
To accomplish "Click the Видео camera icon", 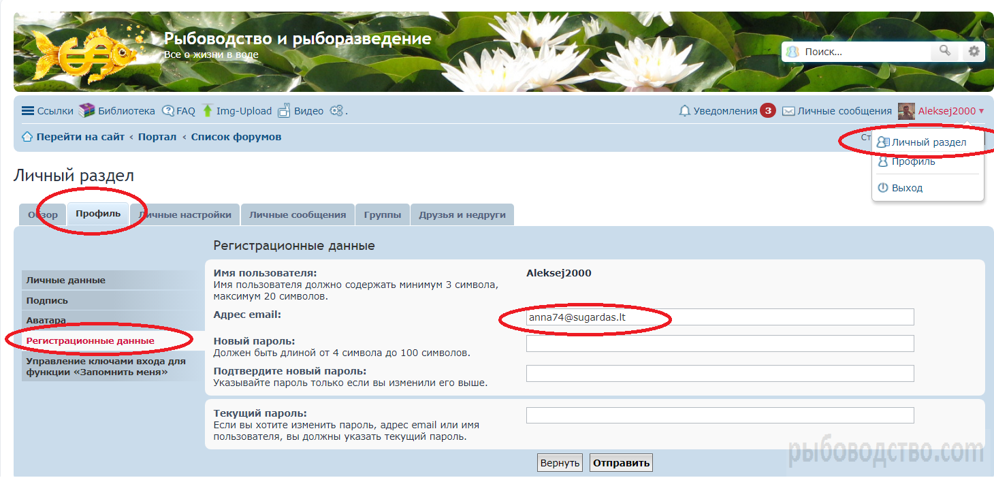I will [x=284, y=111].
